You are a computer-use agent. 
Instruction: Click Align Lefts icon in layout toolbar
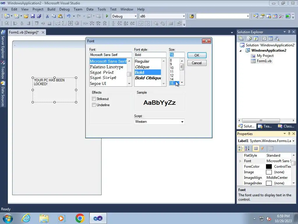click(15, 23)
